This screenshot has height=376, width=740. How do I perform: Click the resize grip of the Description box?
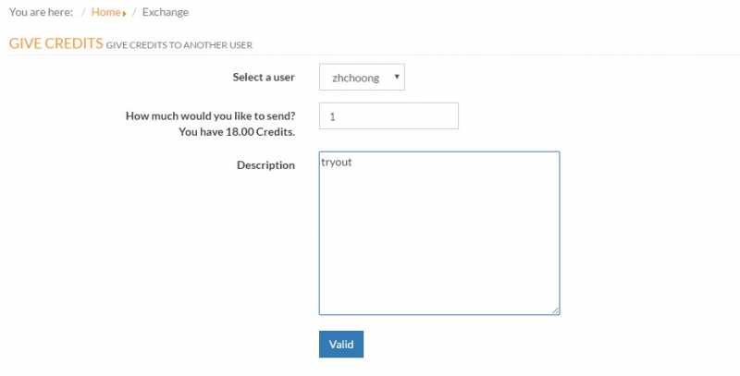pyautogui.click(x=556, y=310)
